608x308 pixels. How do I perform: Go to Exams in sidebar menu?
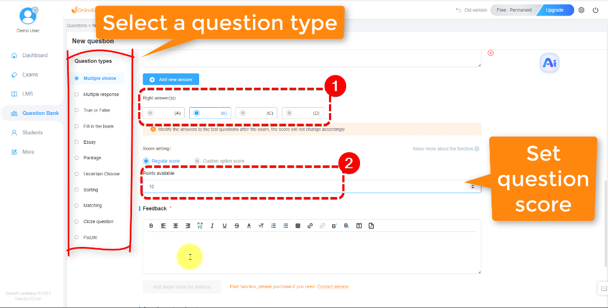[30, 75]
